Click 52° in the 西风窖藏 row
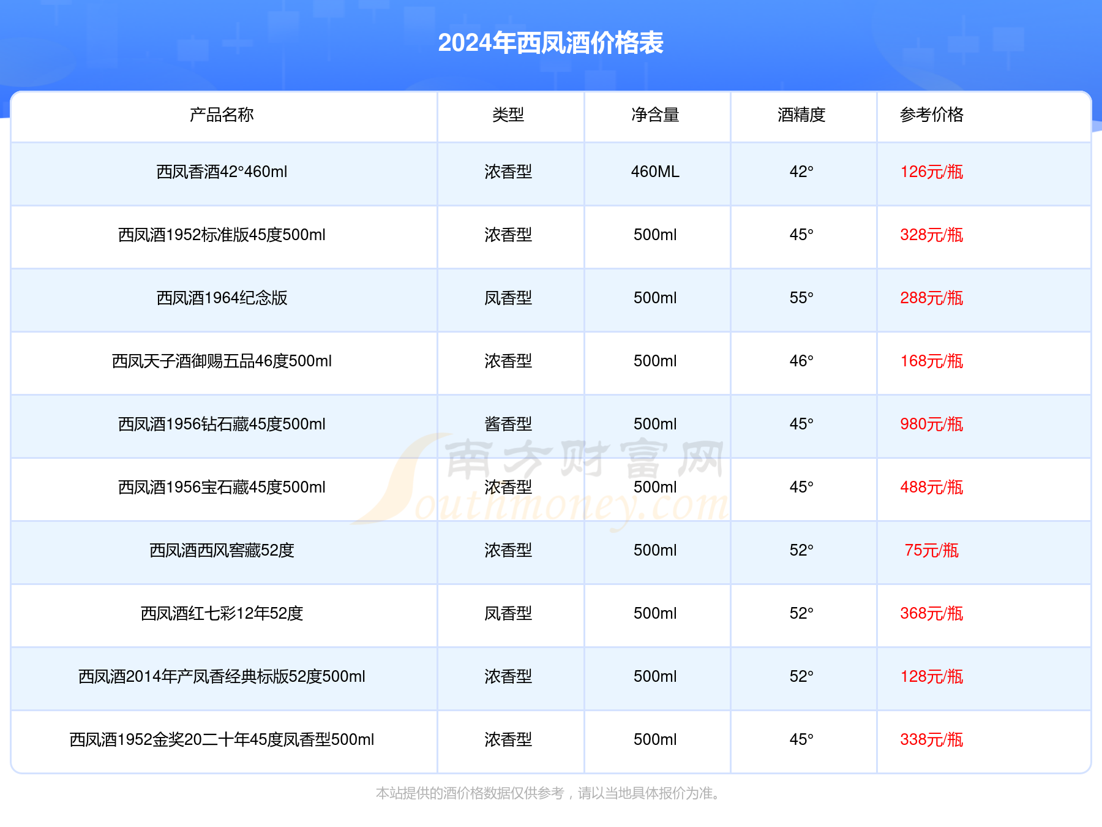 pos(801,550)
